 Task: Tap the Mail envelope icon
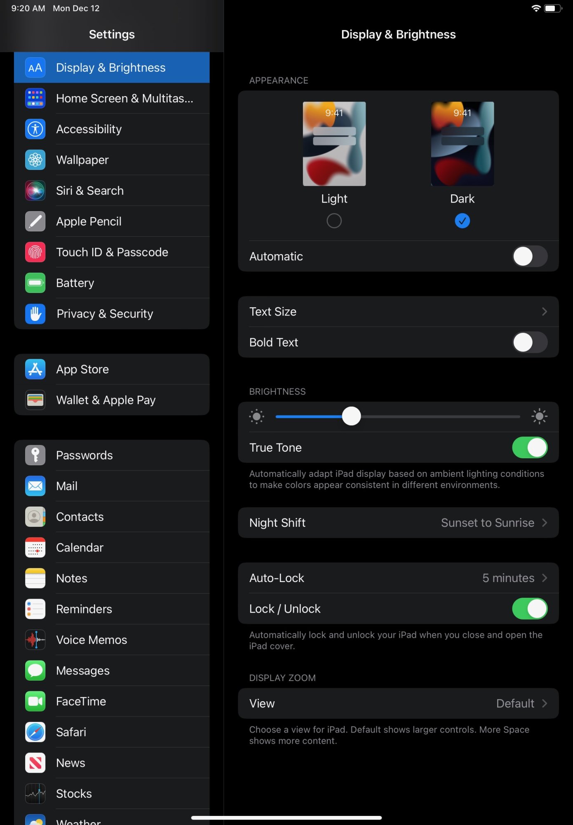[x=35, y=486]
